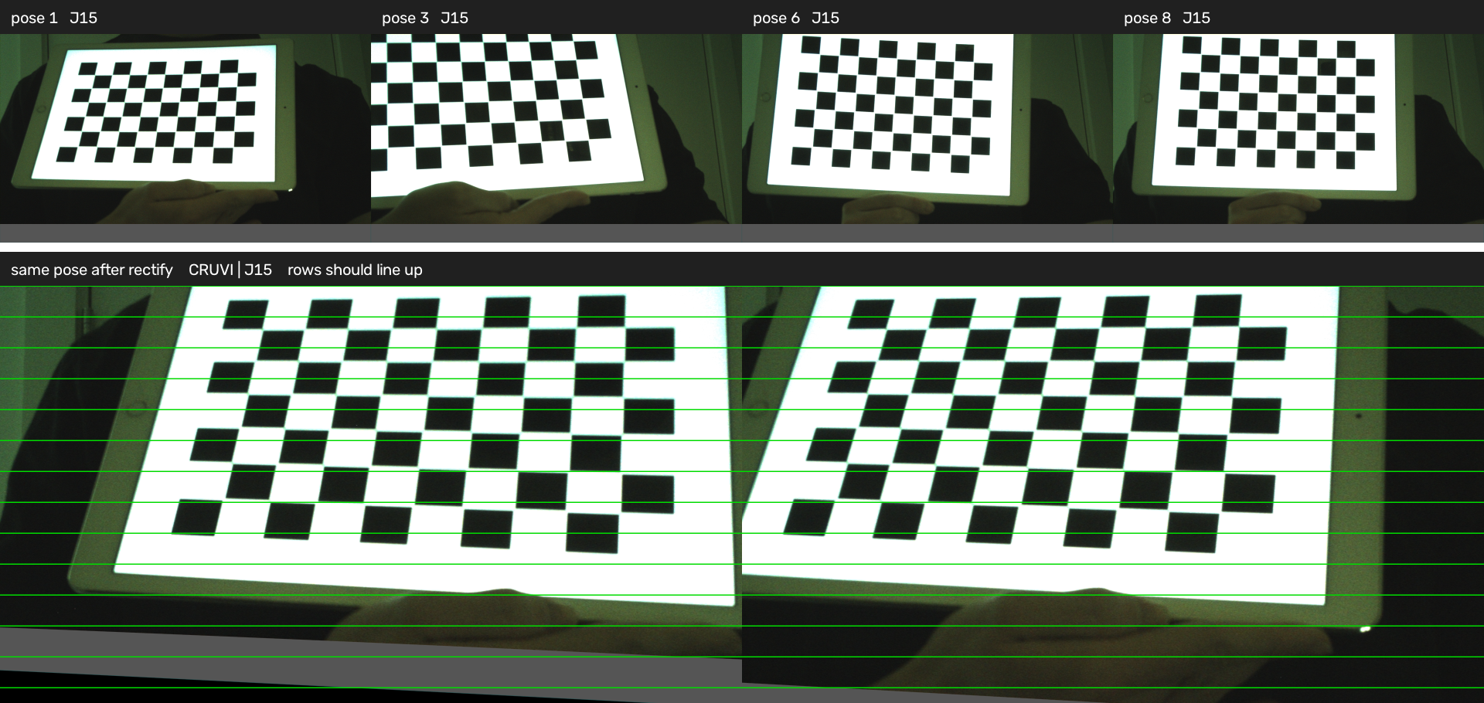Select the 'pose 3' label text
1484x703 pixels.
(405, 18)
